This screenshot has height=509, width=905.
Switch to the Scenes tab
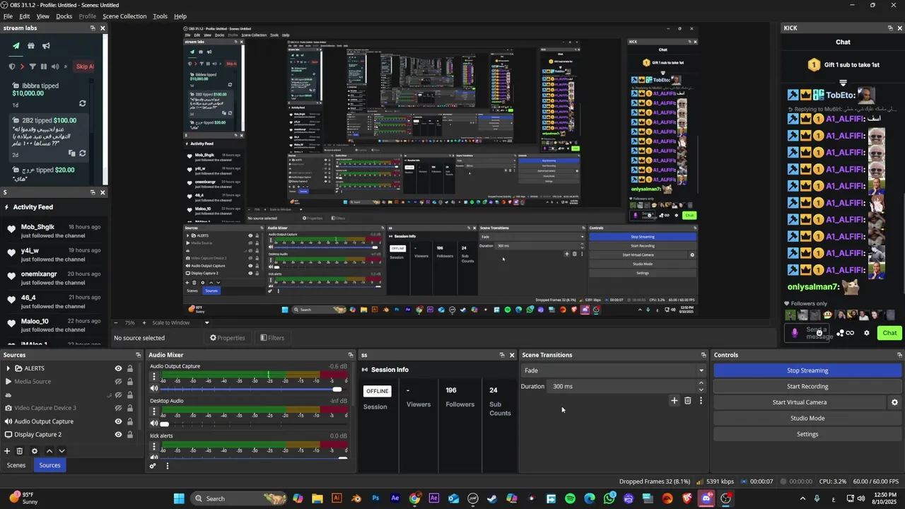(x=16, y=465)
